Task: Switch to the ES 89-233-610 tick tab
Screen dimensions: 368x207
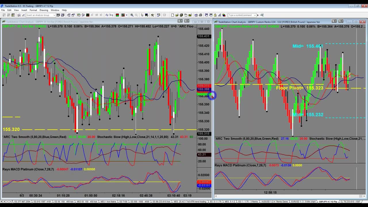Action: pyautogui.click(x=161, y=202)
